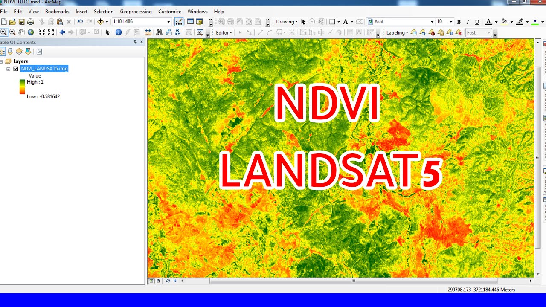The height and width of the screenshot is (307, 546).
Task: Open the Windows menu
Action: [197, 12]
